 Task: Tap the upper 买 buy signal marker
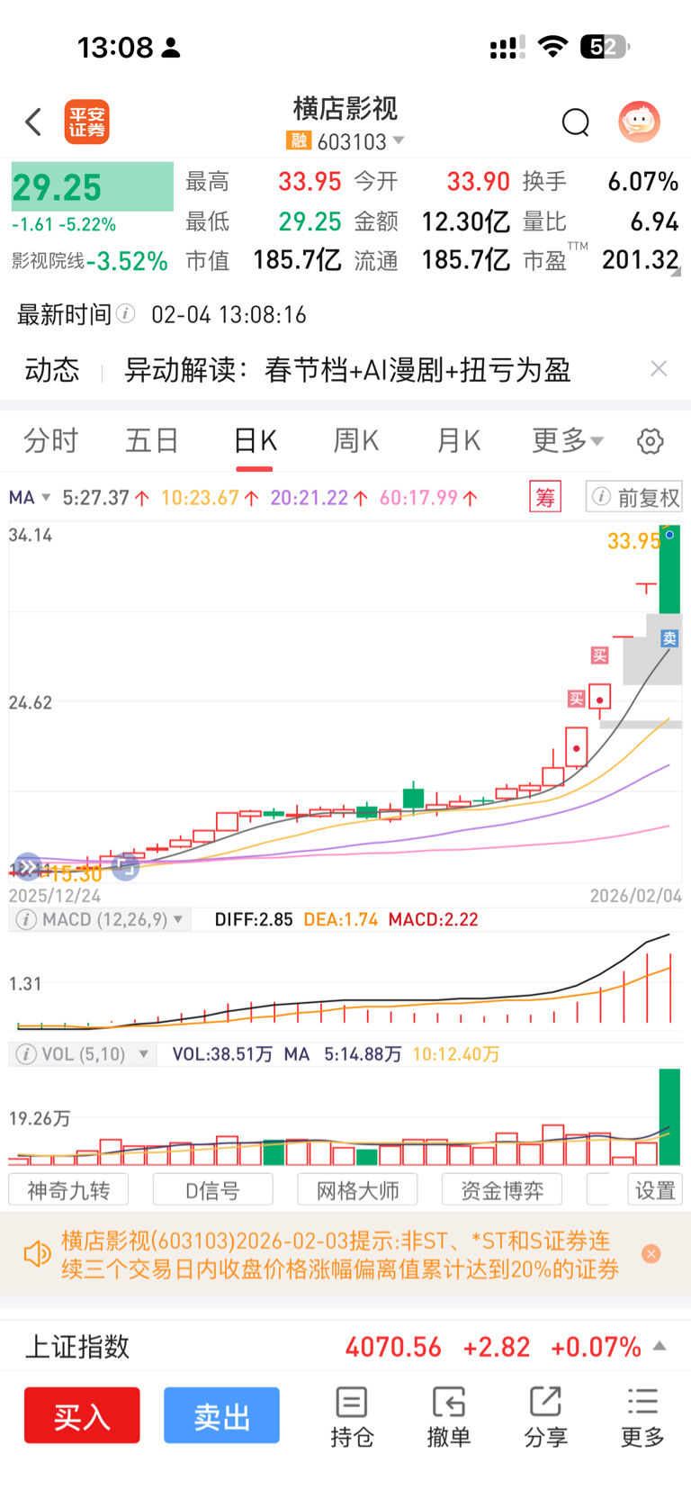click(600, 655)
